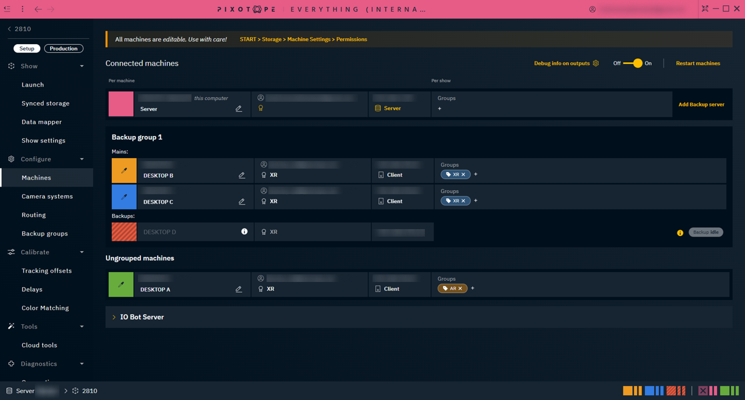Expand IO Bot Server section
The width and height of the screenshot is (745, 400).
(x=114, y=317)
